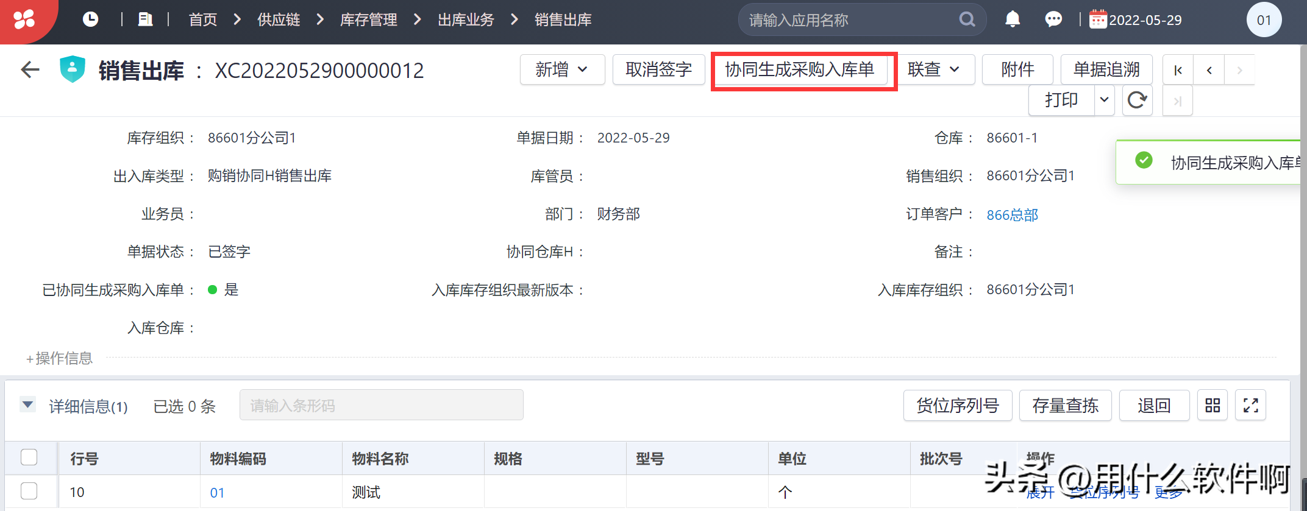
Task: Collapse the 详细信息 section triangle
Action: (27, 404)
